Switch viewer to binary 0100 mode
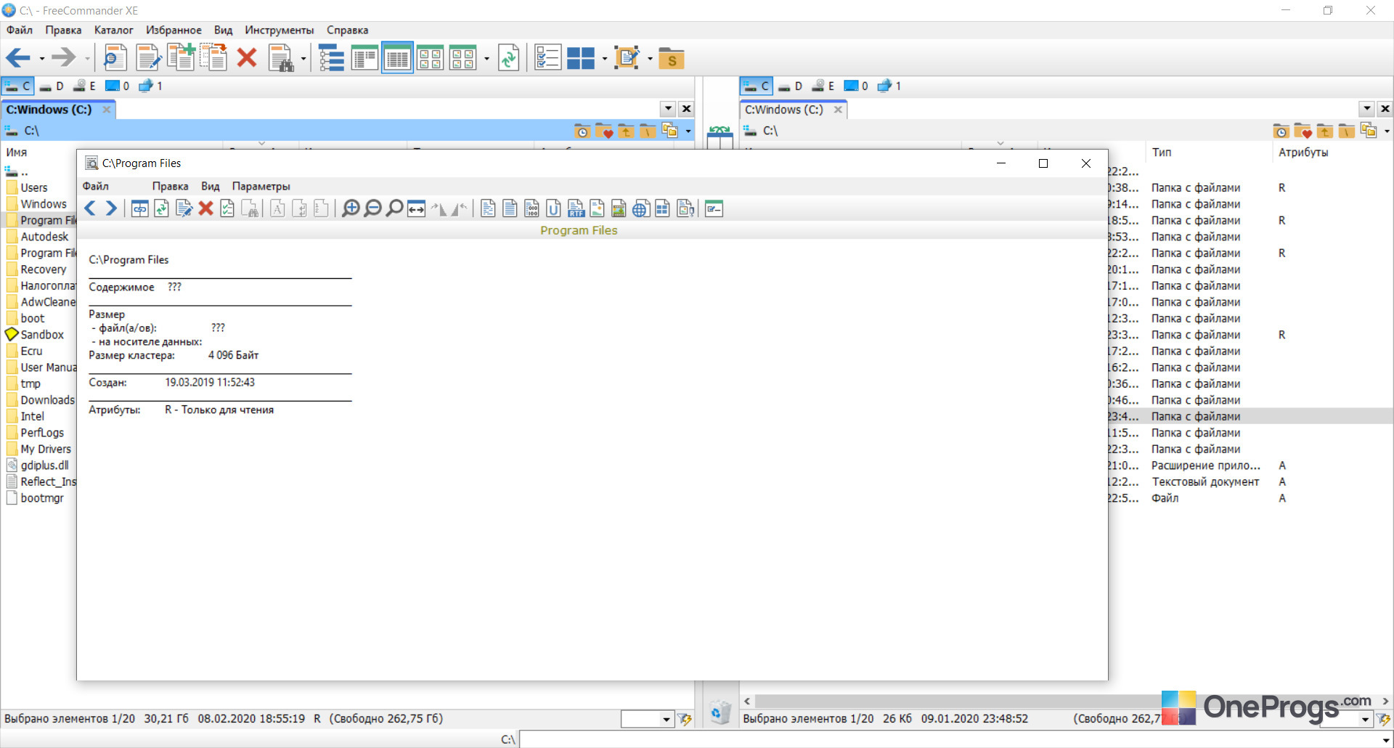This screenshot has width=1394, height=748. [x=531, y=209]
